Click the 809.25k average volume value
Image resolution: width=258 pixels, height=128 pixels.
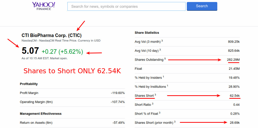click(234, 42)
